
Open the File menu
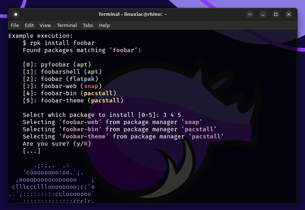(x=15, y=25)
